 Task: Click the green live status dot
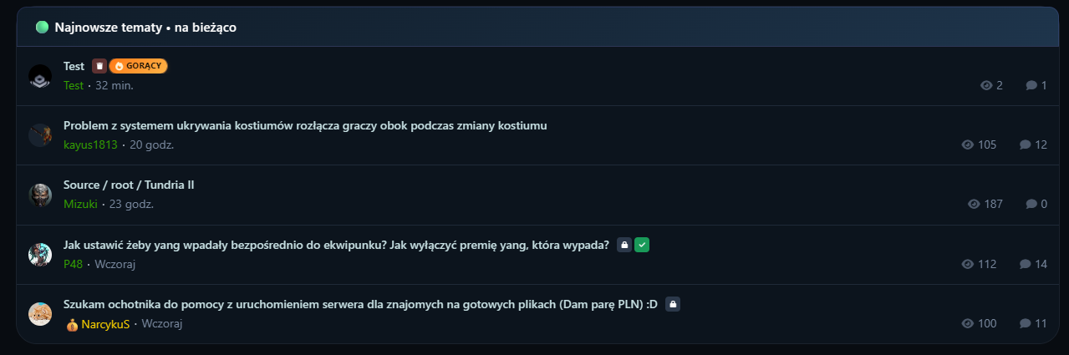point(42,28)
